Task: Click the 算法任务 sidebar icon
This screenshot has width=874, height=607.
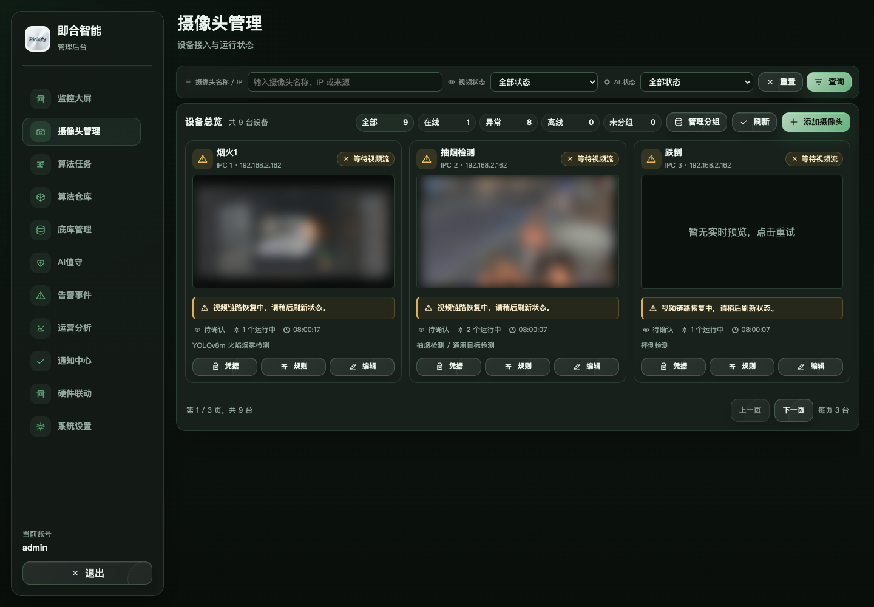Action: tap(41, 164)
